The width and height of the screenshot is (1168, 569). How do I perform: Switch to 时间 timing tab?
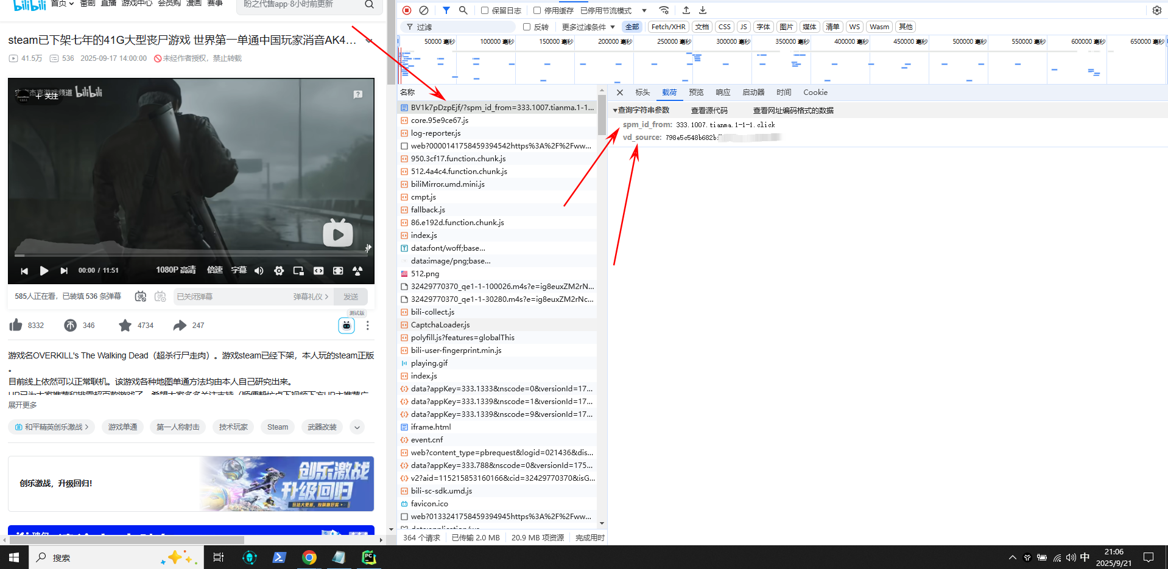click(x=784, y=93)
